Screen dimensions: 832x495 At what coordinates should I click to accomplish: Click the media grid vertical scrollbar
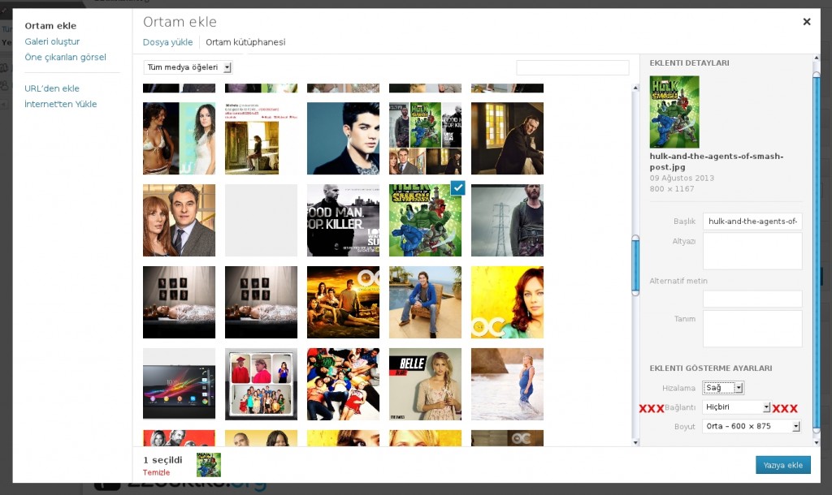(635, 268)
